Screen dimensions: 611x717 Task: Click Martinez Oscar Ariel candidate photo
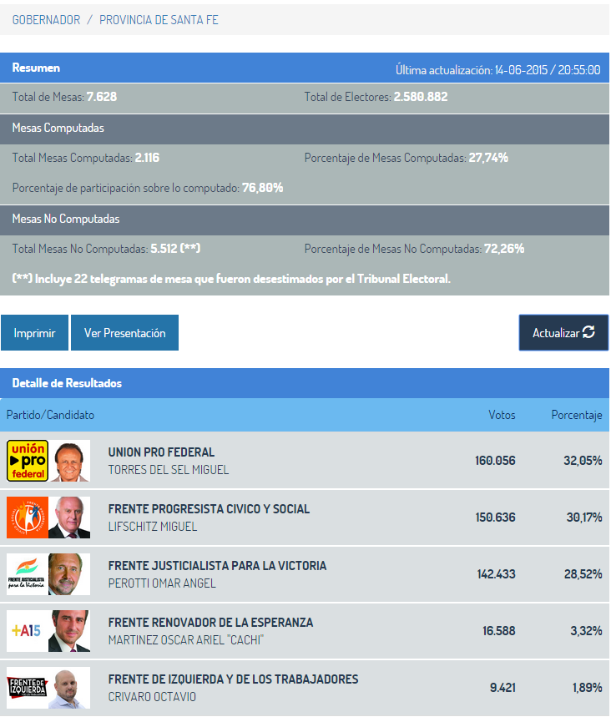pos(69,630)
